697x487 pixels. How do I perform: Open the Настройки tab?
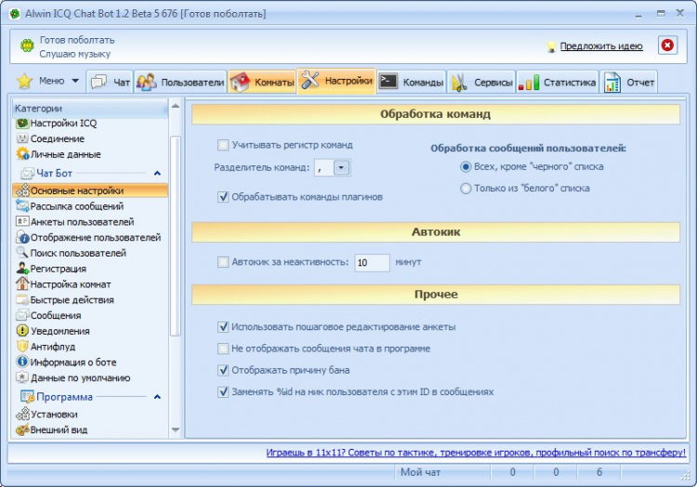pyautogui.click(x=337, y=81)
